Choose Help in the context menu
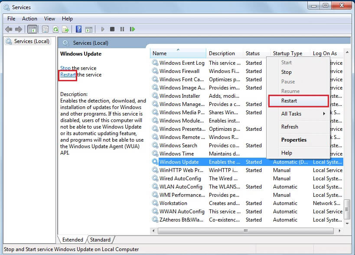 click(298, 153)
